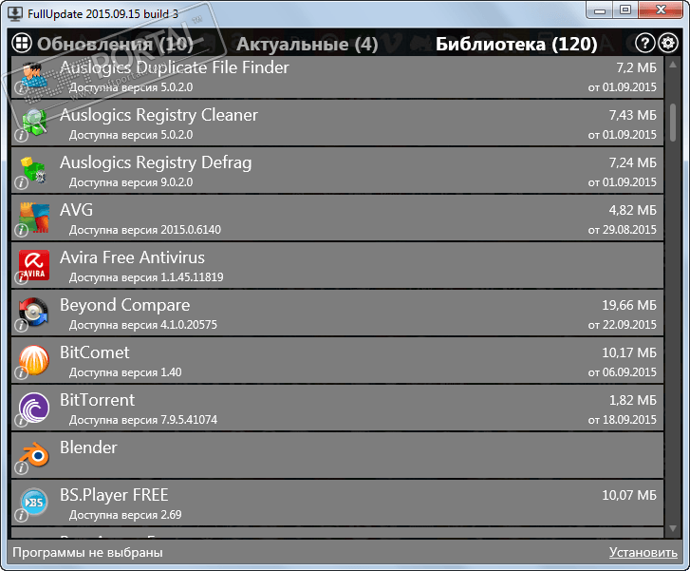Show info for Beyond Compare
Viewport: 690px width, 571px height.
(x=21, y=325)
